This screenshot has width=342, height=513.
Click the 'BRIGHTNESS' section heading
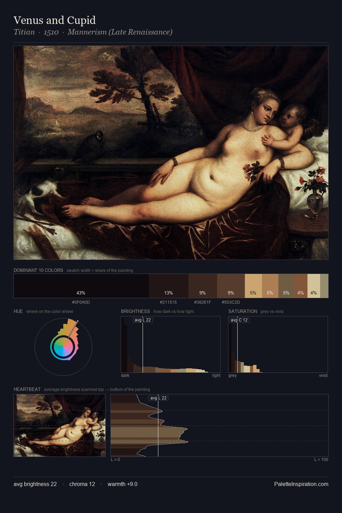click(x=135, y=311)
